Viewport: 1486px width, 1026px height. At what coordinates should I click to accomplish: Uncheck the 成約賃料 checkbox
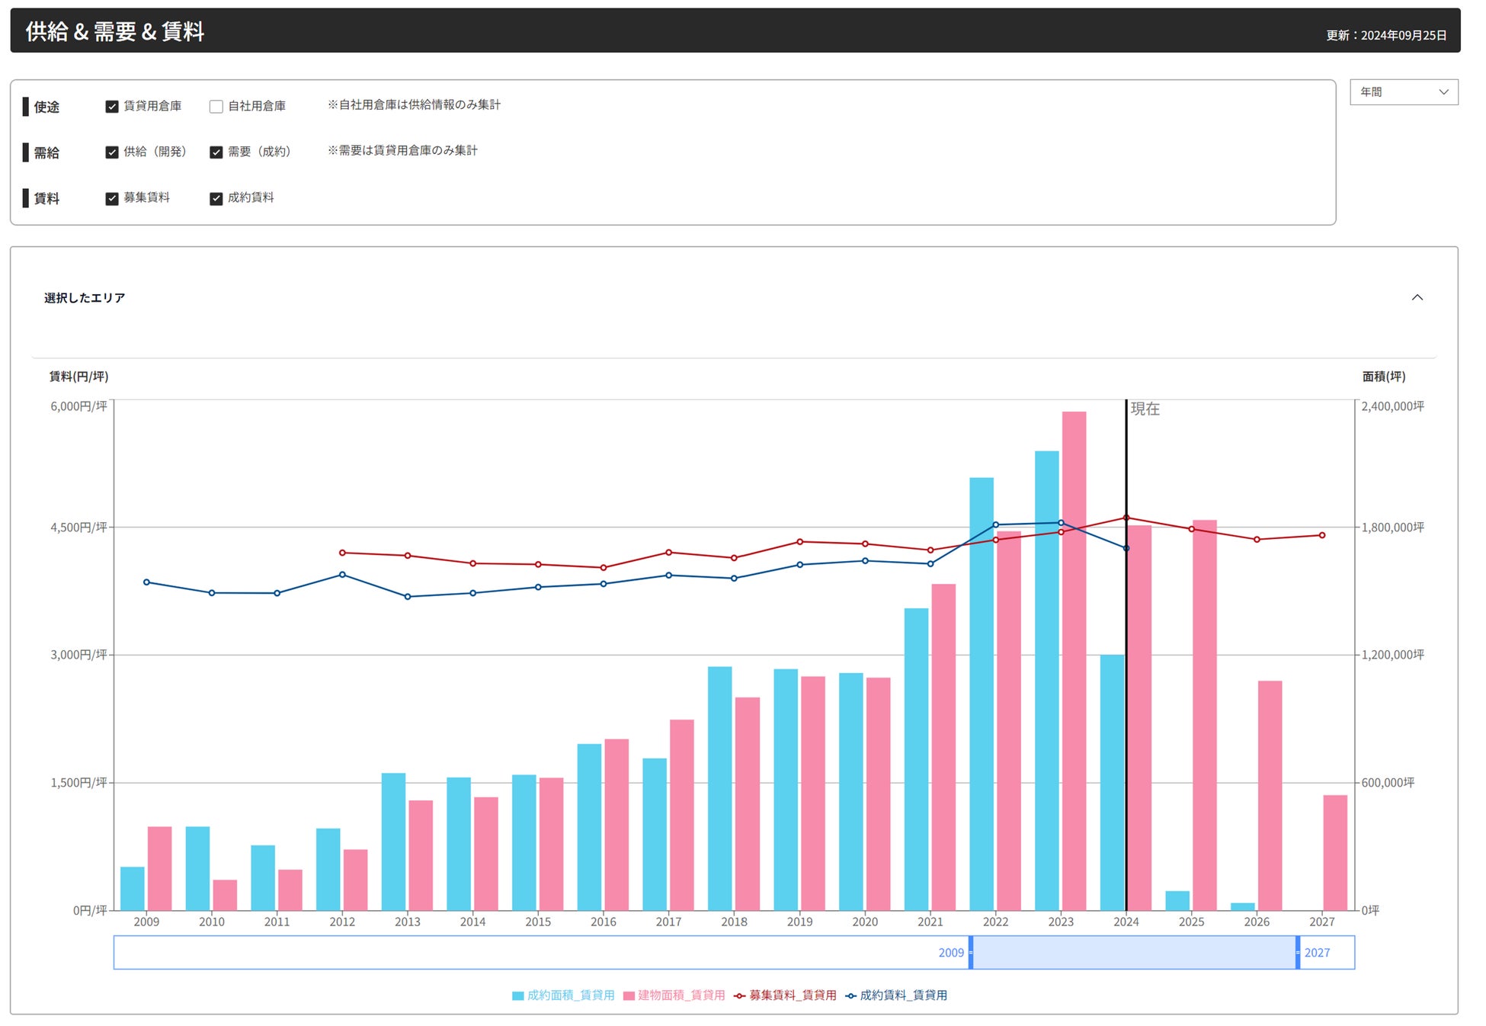tap(216, 198)
